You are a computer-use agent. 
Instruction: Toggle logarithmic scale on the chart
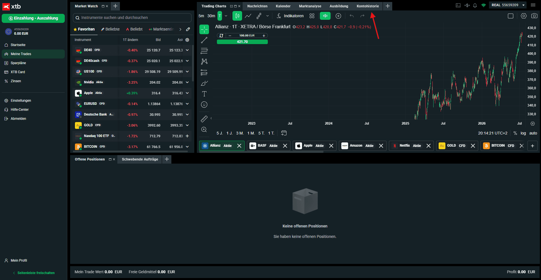[523, 133]
